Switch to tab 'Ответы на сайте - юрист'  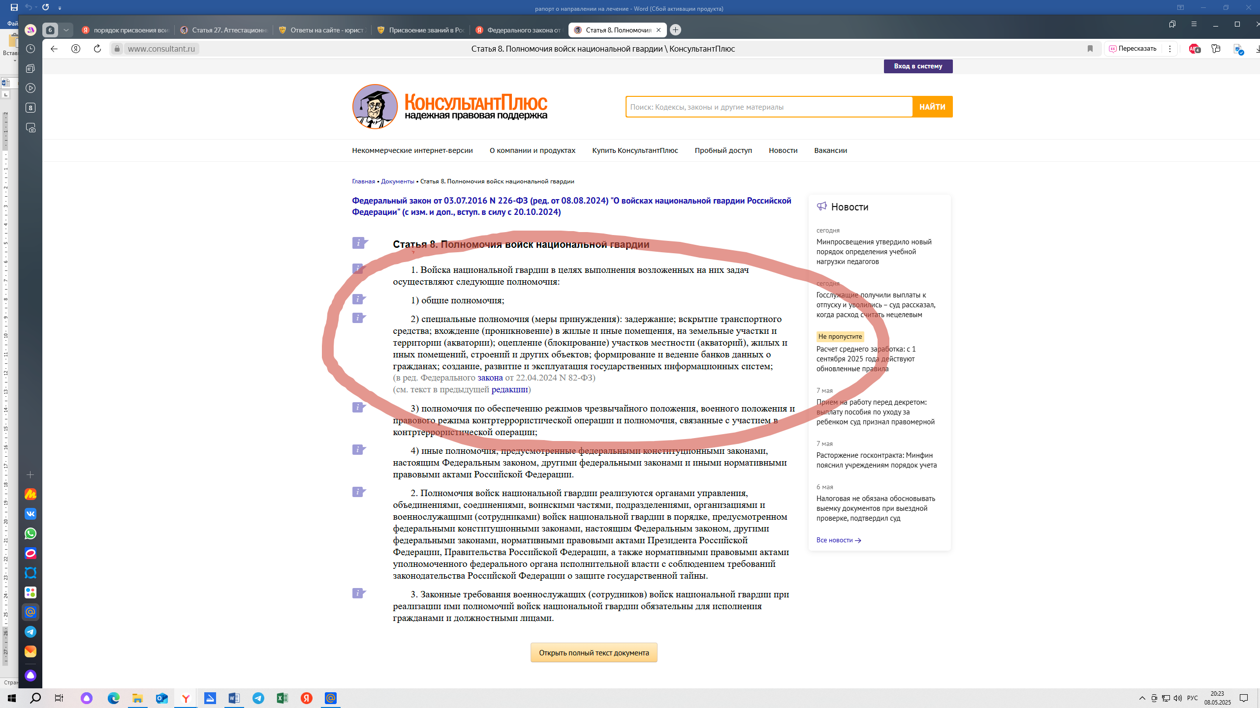[x=323, y=30]
